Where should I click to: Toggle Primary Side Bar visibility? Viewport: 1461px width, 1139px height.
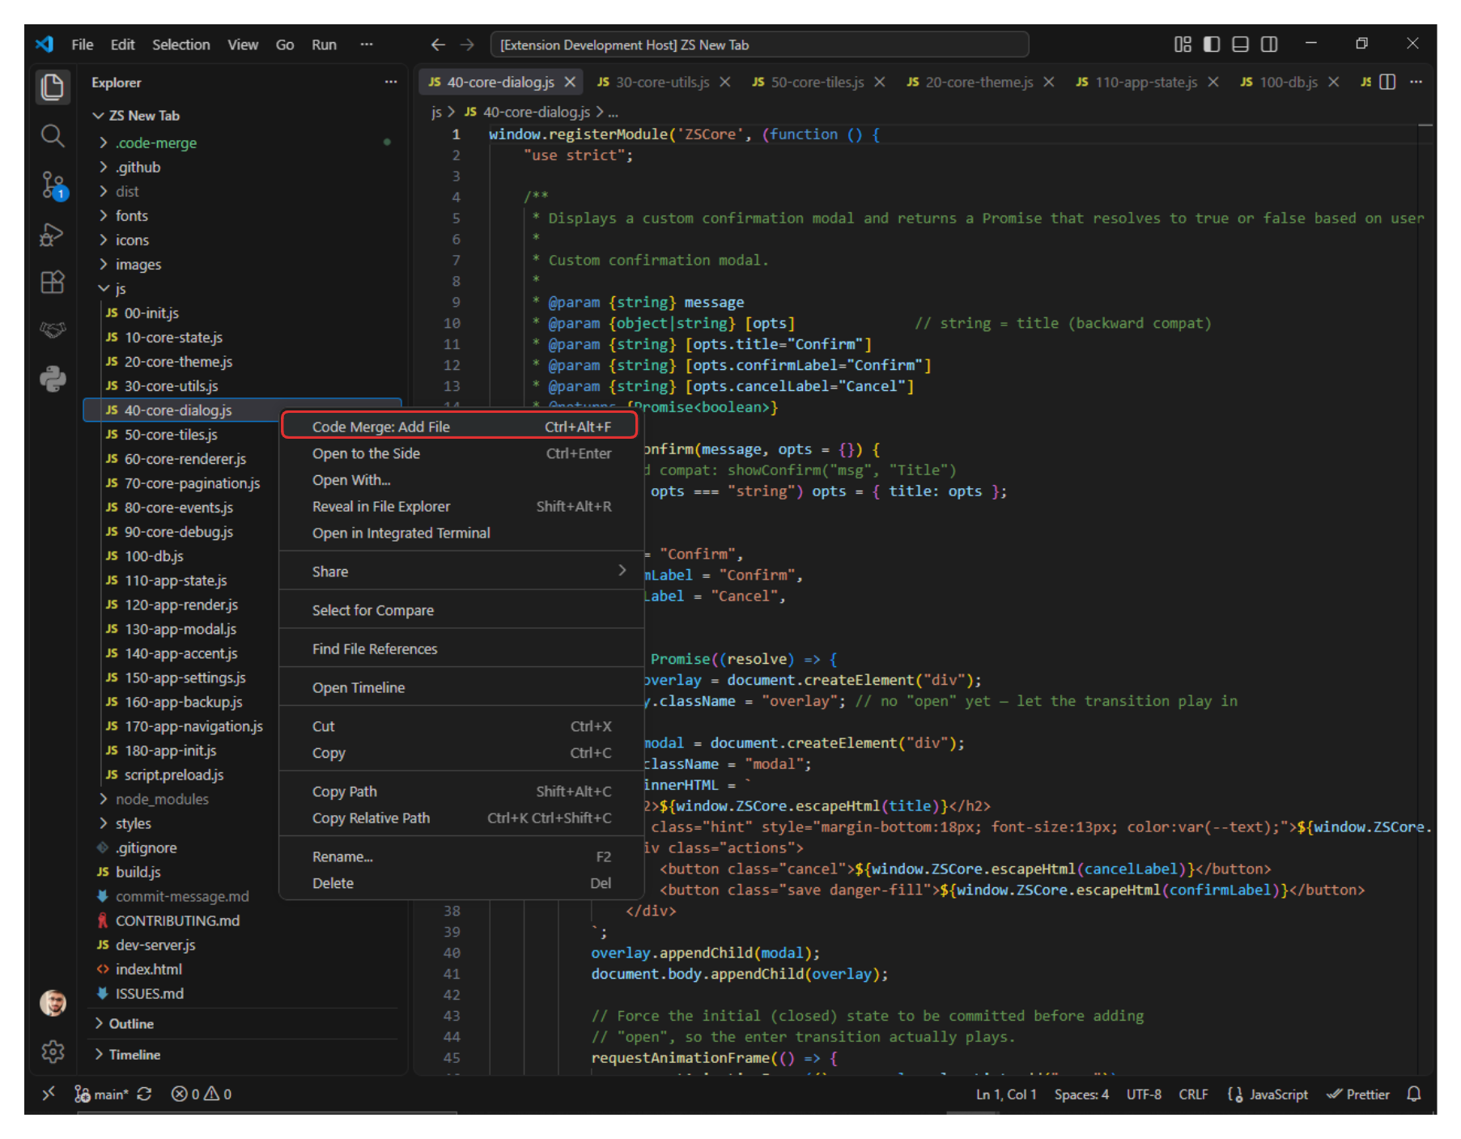point(1212,45)
